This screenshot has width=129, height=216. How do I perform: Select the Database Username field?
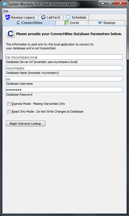[64, 79]
